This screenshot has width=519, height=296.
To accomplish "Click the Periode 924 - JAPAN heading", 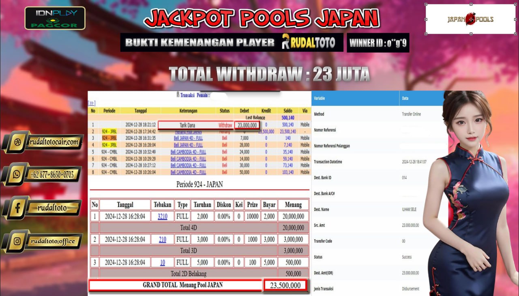I will point(199,184).
